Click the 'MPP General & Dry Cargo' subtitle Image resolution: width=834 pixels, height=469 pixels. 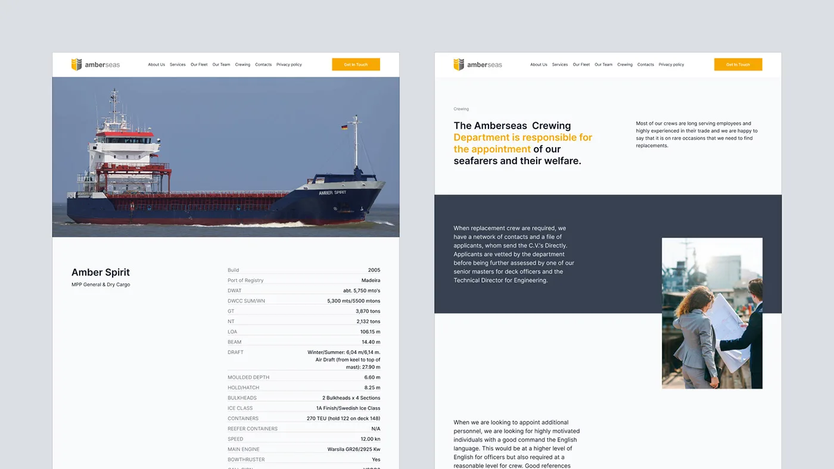click(x=101, y=284)
